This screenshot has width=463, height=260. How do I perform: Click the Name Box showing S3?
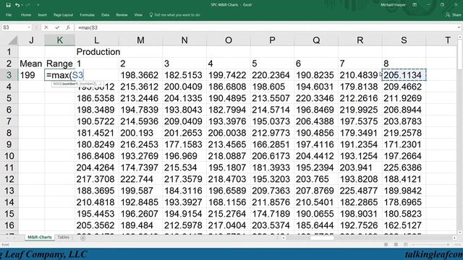point(14,27)
